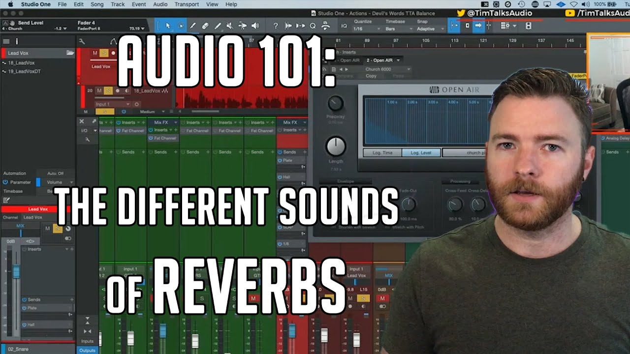Click the inspector channel volume fader

(16, 271)
